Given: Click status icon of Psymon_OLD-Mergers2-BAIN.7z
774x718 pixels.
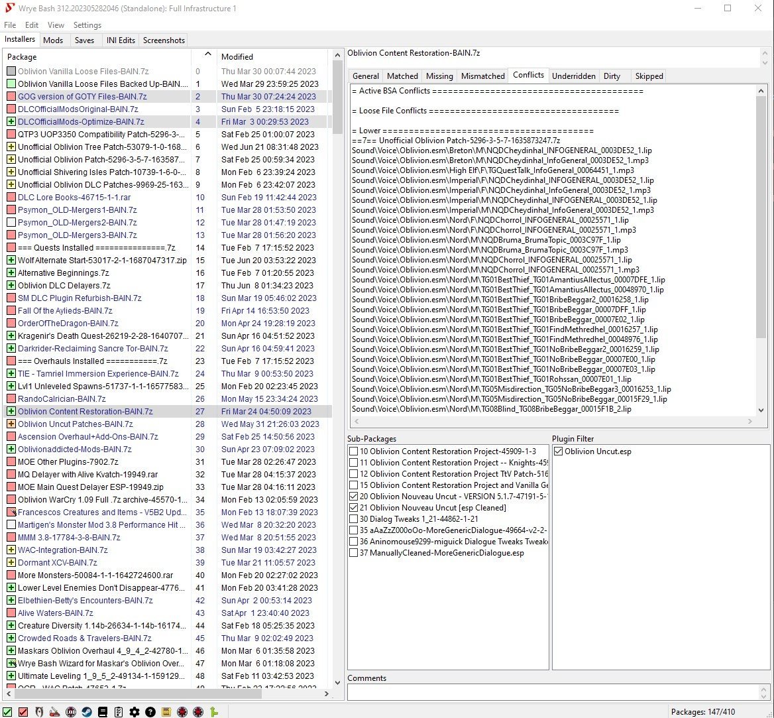Looking at the screenshot, I should [x=11, y=222].
